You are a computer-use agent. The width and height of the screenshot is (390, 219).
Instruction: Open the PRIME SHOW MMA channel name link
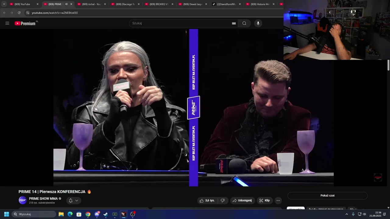coord(43,199)
